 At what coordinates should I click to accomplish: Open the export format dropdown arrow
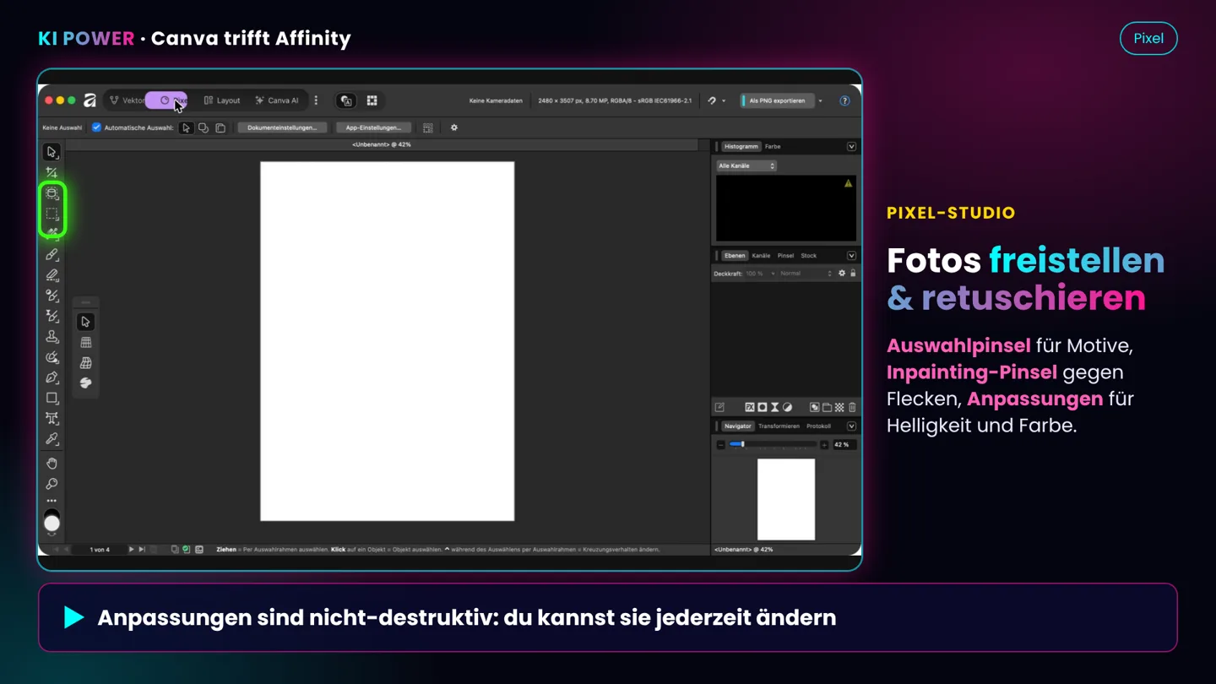tap(820, 100)
